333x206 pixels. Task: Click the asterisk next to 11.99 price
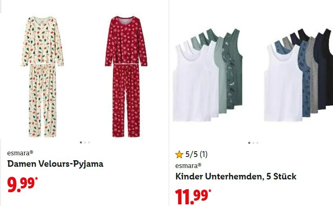(x=210, y=191)
